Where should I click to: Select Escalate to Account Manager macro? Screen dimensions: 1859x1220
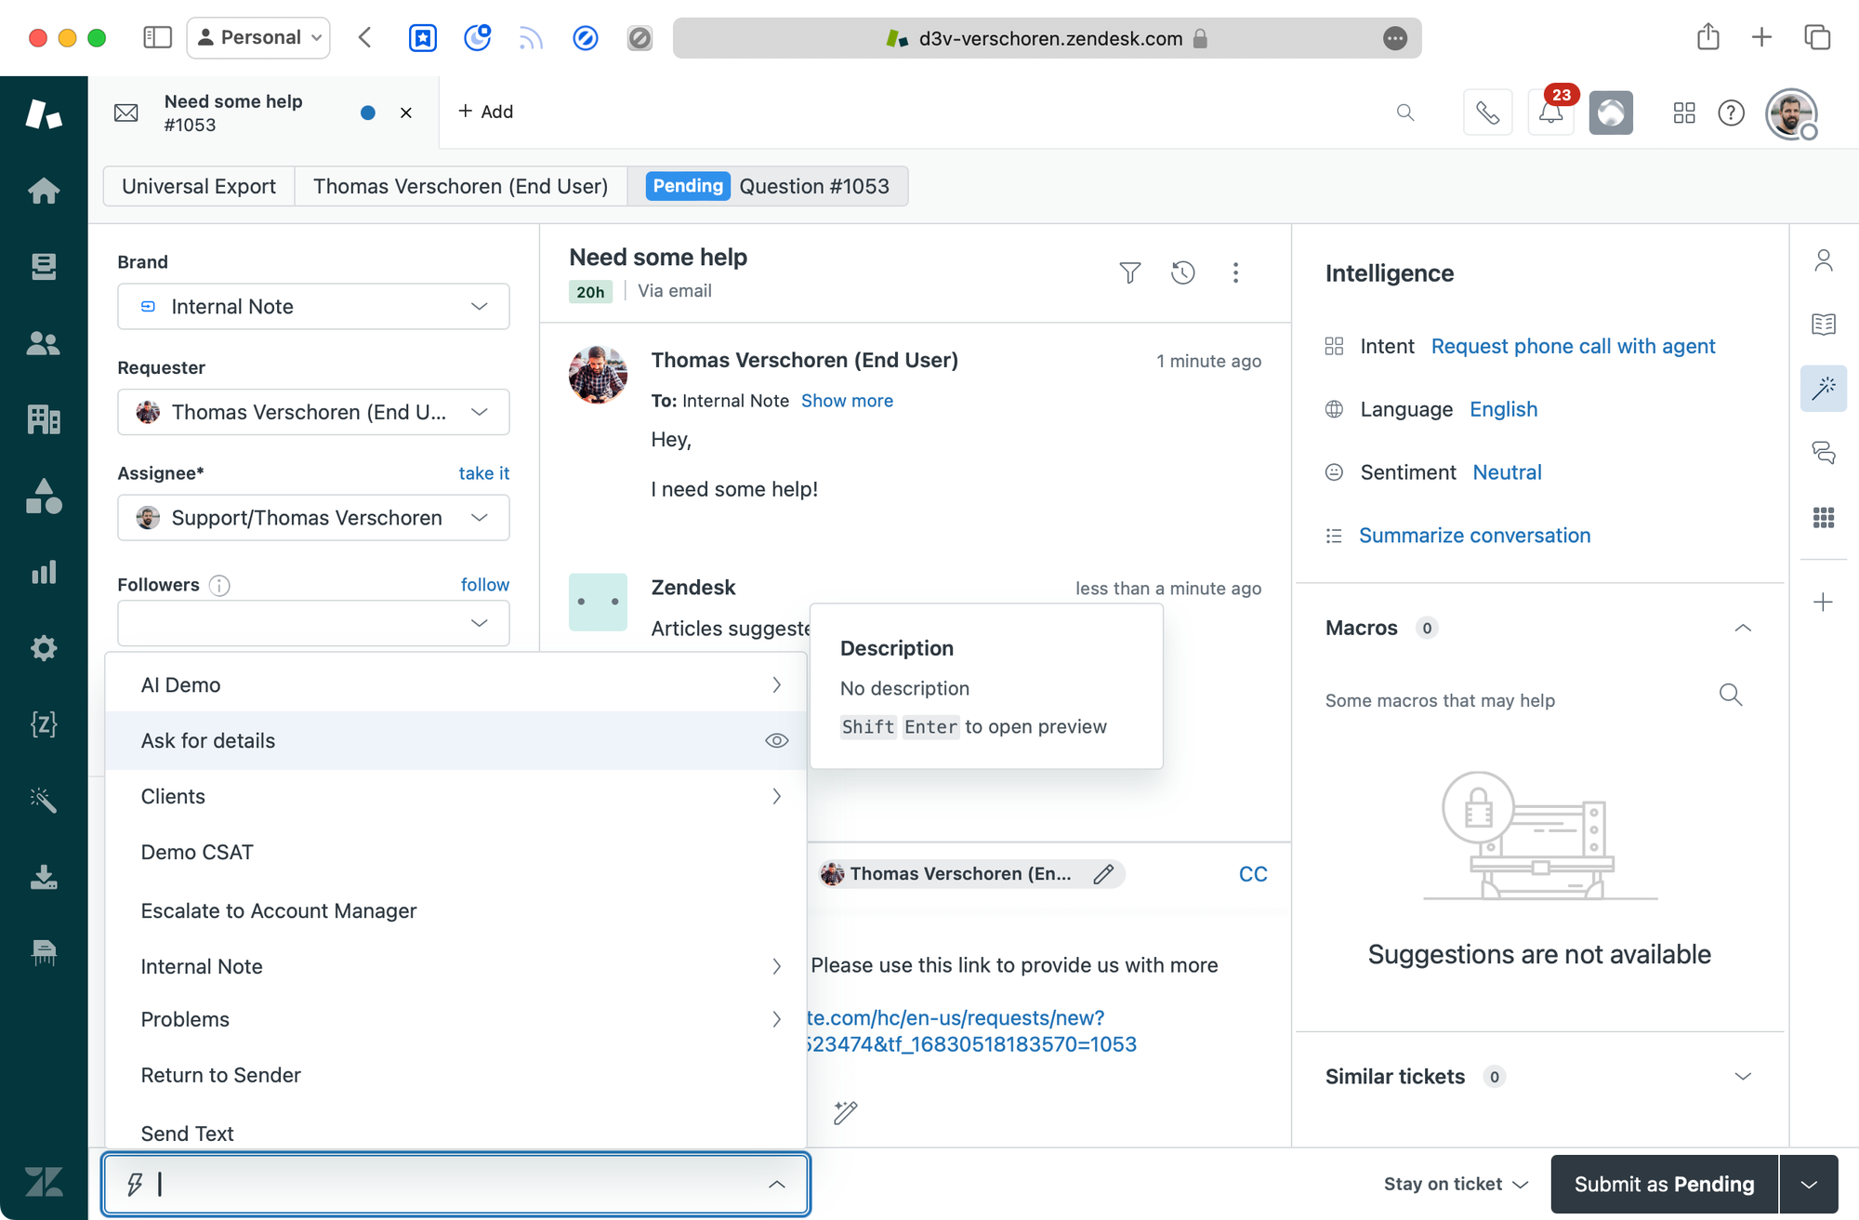279,911
